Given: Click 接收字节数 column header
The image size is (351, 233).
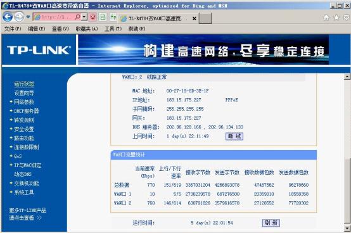Looking at the screenshot, I should click(198, 172).
